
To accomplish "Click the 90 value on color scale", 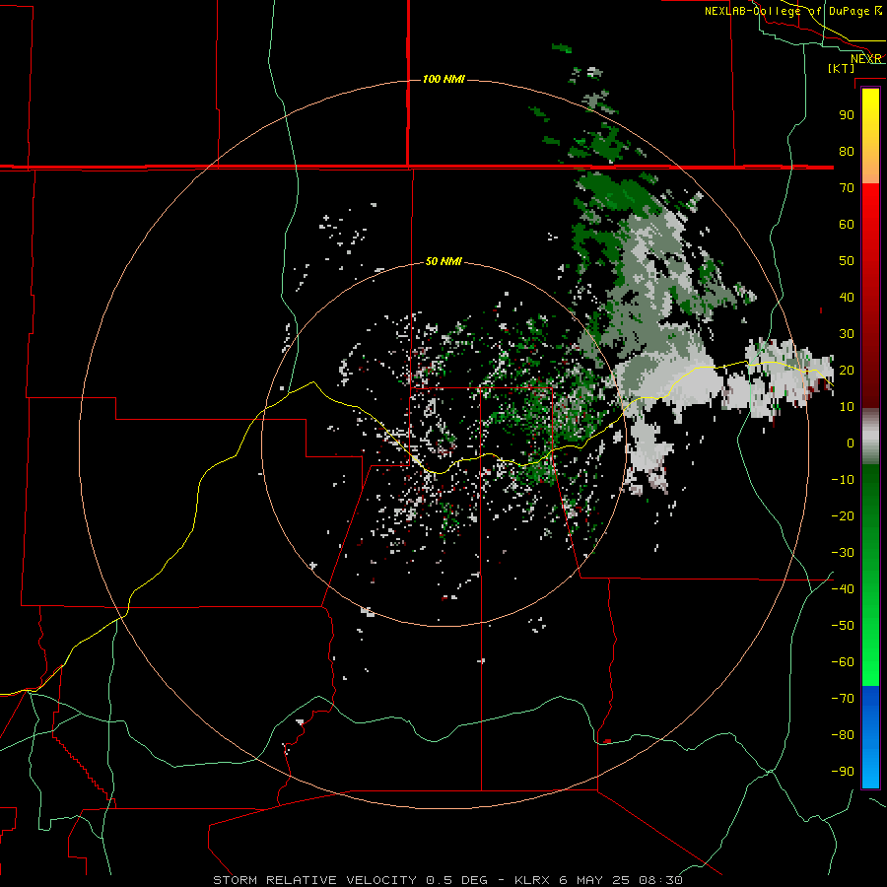I will (x=847, y=115).
